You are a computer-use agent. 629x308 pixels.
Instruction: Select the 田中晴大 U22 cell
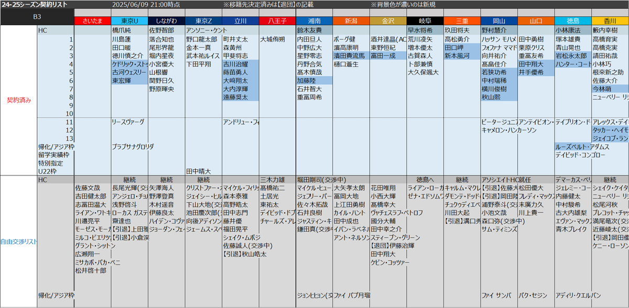point(203,171)
